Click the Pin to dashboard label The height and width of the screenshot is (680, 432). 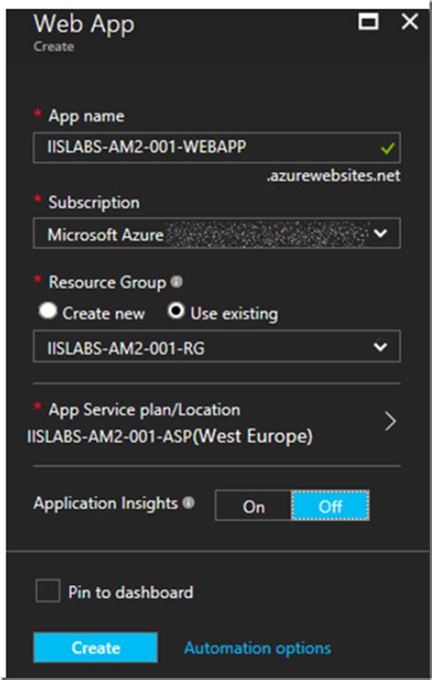pos(130,592)
